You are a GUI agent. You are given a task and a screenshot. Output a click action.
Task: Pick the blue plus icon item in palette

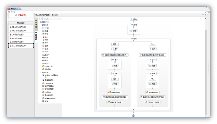(45, 40)
